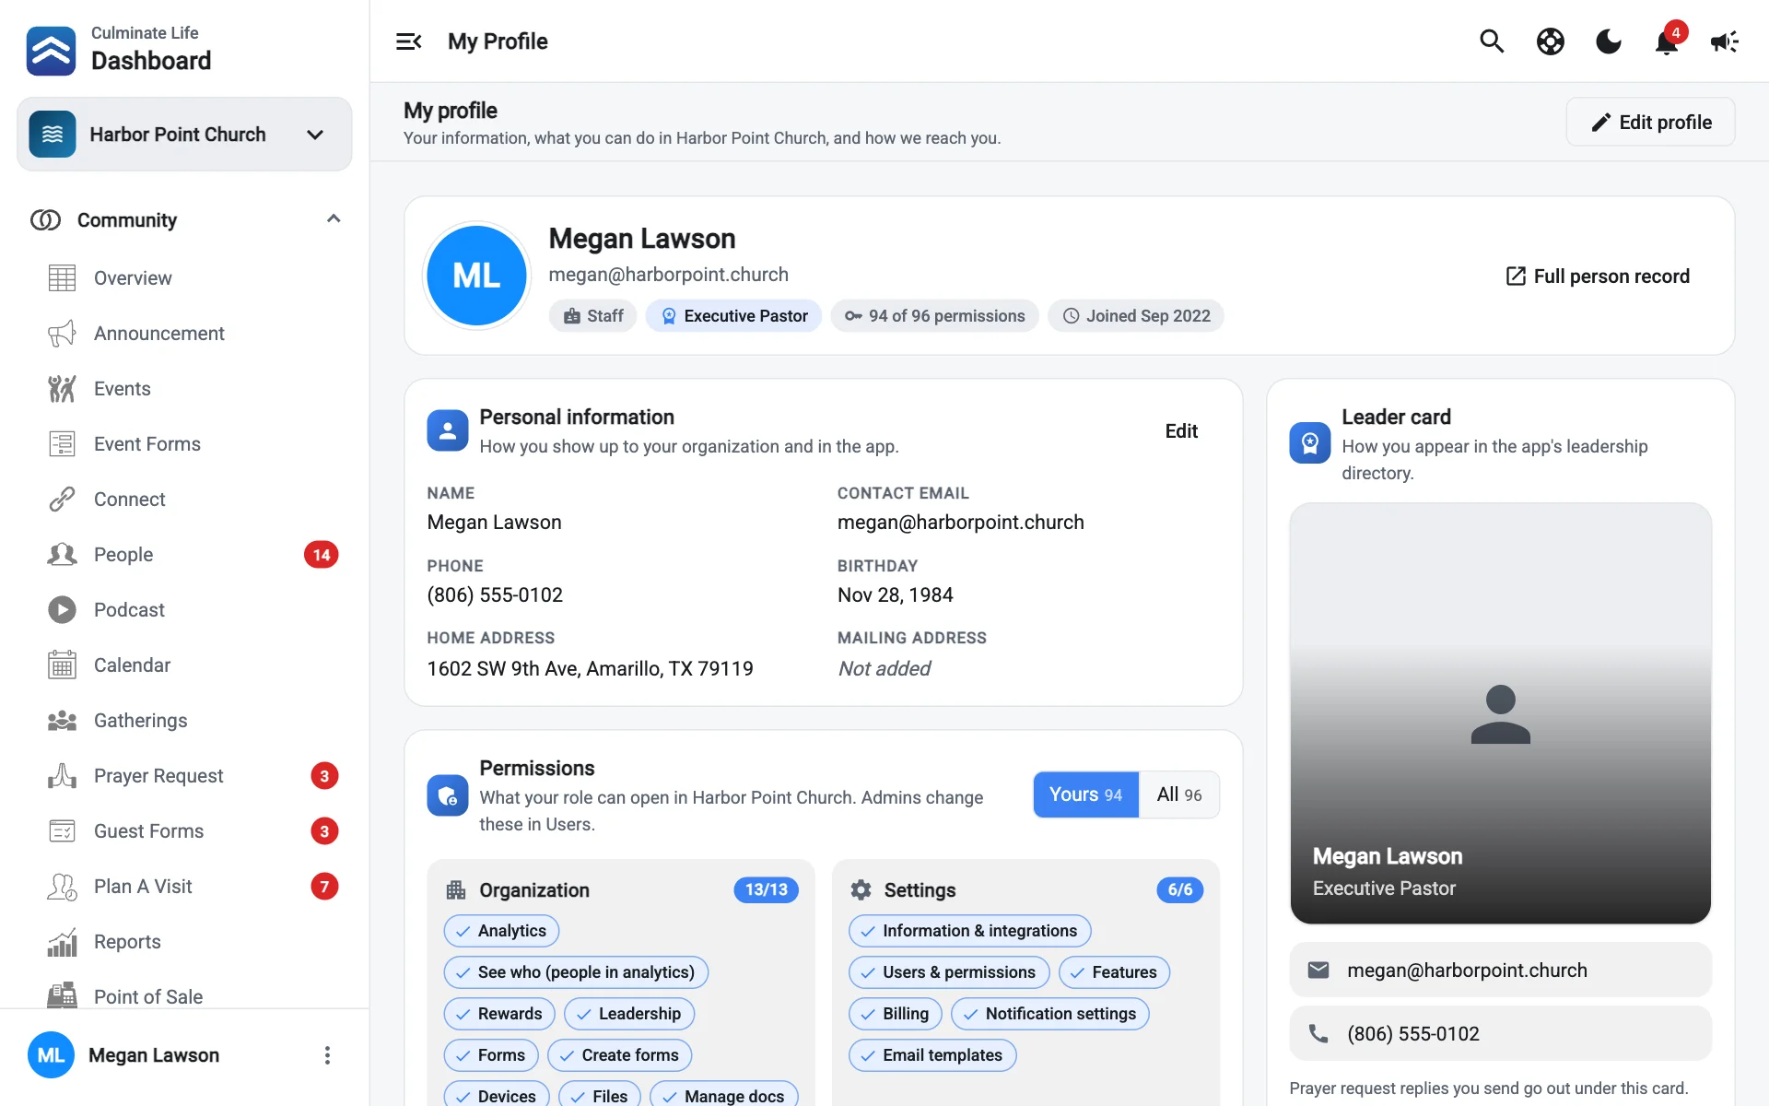This screenshot has height=1106, width=1769.
Task: Open search with the magnifier icon
Action: point(1492,41)
